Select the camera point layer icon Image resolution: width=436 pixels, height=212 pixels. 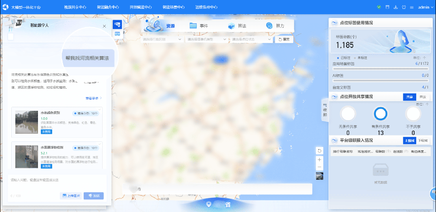[x=117, y=25]
